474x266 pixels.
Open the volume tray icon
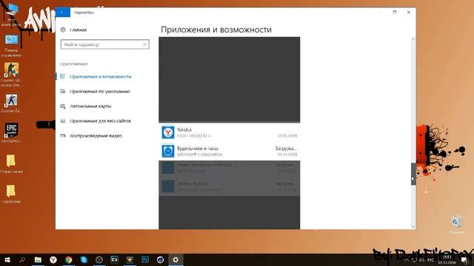(x=421, y=260)
